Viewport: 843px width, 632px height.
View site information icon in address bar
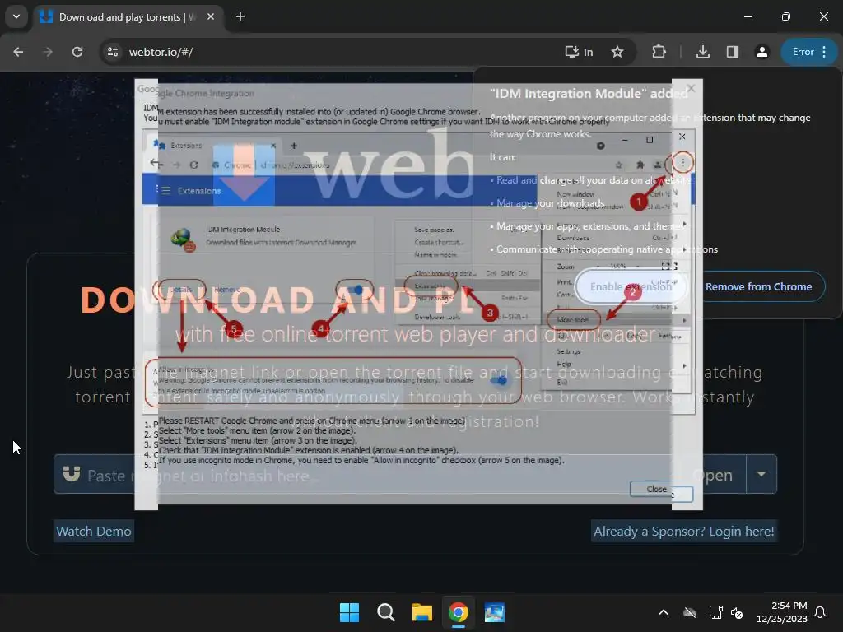point(113,52)
